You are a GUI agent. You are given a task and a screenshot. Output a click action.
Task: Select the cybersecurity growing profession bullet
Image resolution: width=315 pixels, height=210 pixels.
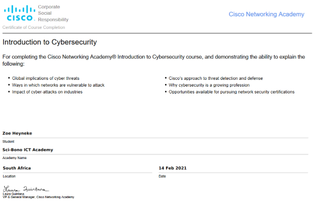click(209, 85)
